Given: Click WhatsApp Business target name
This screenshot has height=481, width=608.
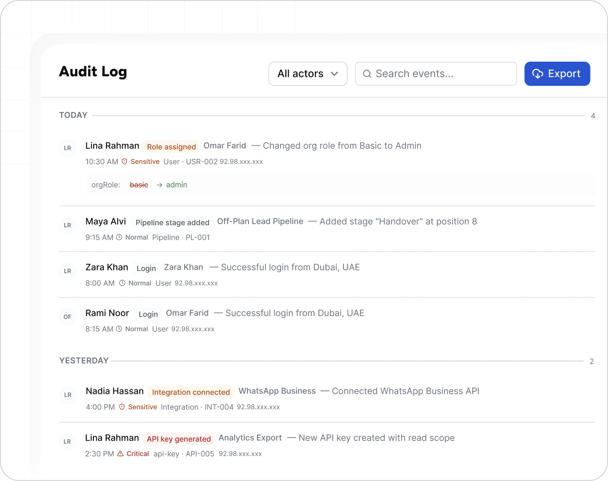Looking at the screenshot, I should coord(277,391).
